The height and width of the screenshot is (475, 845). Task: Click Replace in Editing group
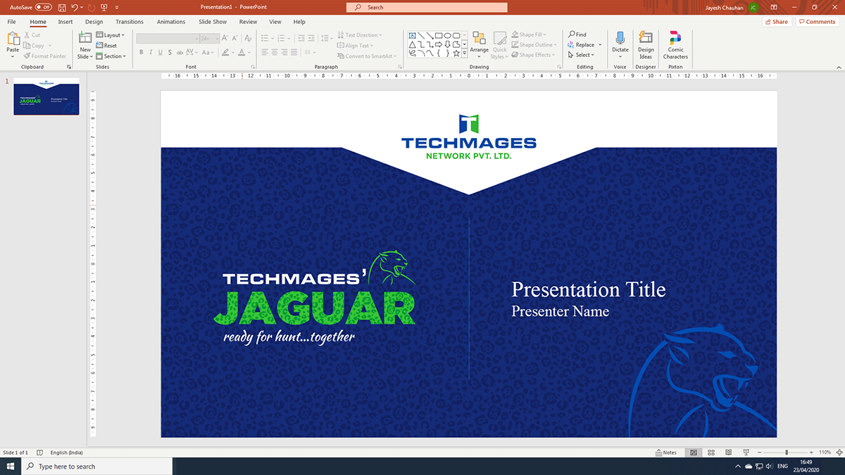click(x=583, y=45)
